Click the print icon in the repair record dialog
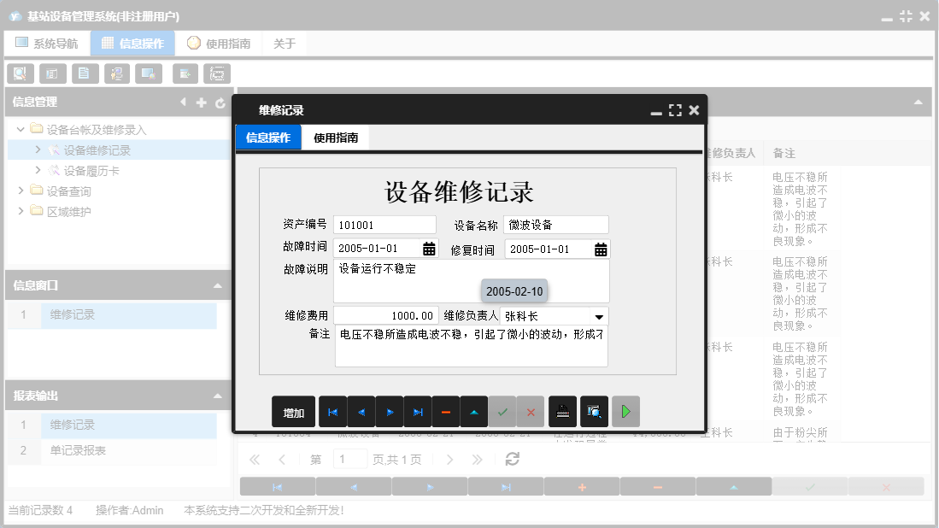This screenshot has width=939, height=528. click(x=561, y=411)
